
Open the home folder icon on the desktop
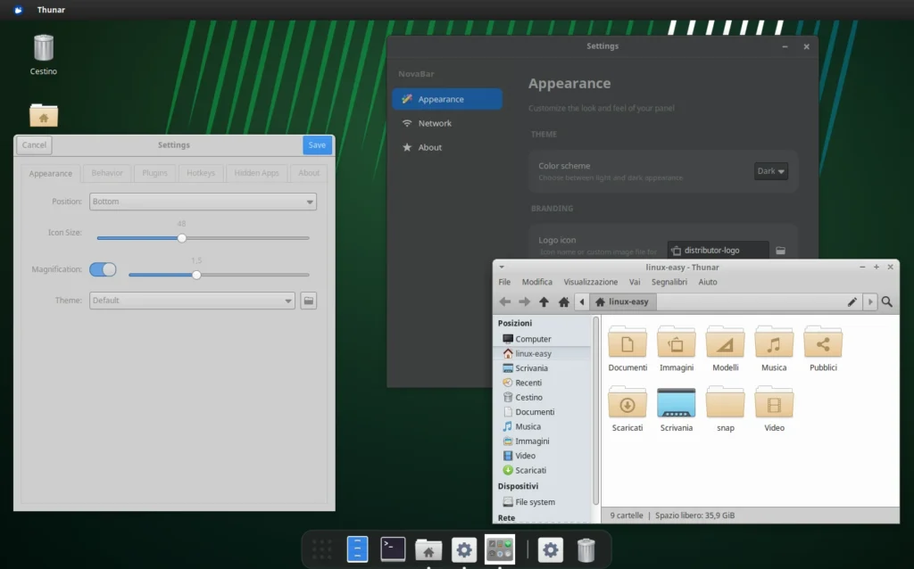(x=44, y=115)
